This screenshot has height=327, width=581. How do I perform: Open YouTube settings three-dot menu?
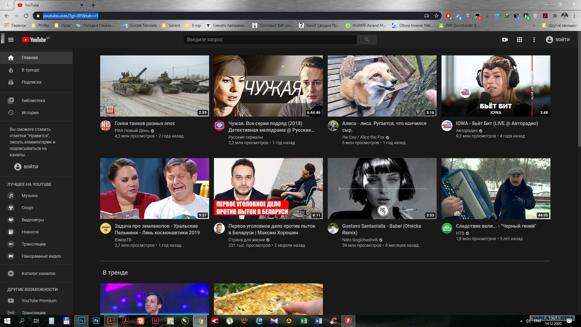pos(534,40)
